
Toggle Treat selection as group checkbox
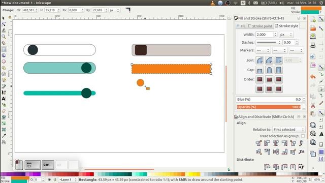click(303, 136)
